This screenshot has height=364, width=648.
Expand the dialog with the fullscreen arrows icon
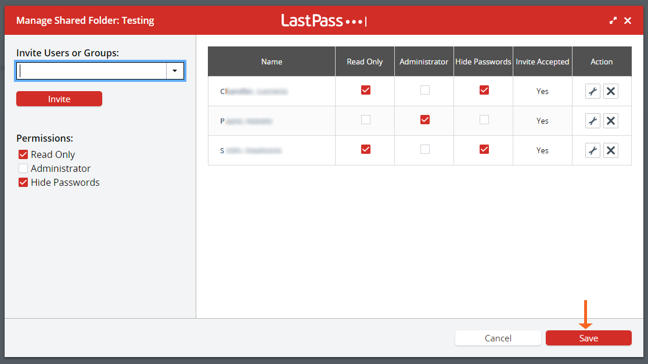click(613, 20)
